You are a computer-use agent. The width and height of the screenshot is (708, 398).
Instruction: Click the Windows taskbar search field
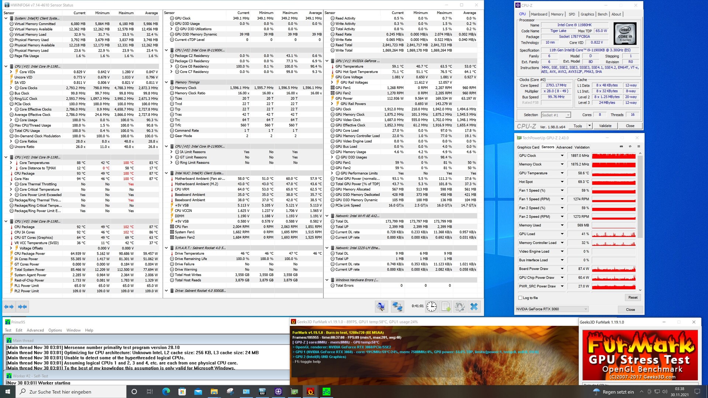click(70, 392)
